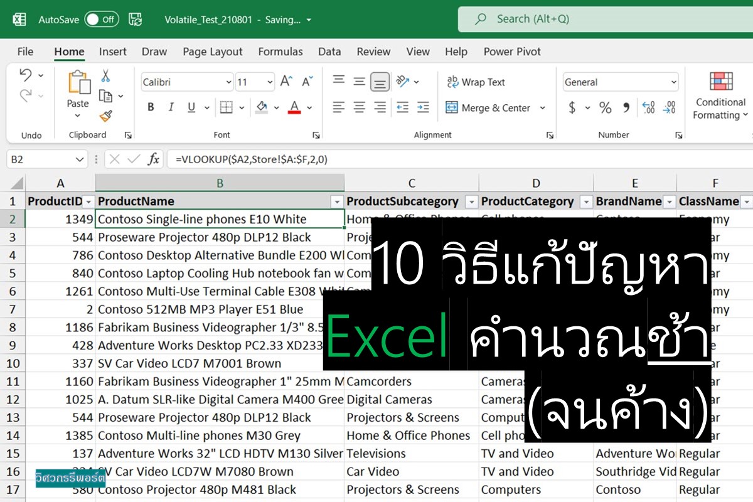The height and width of the screenshot is (502, 753).
Task: Open the Clipboard dialog launcher
Action: pyautogui.click(x=128, y=135)
